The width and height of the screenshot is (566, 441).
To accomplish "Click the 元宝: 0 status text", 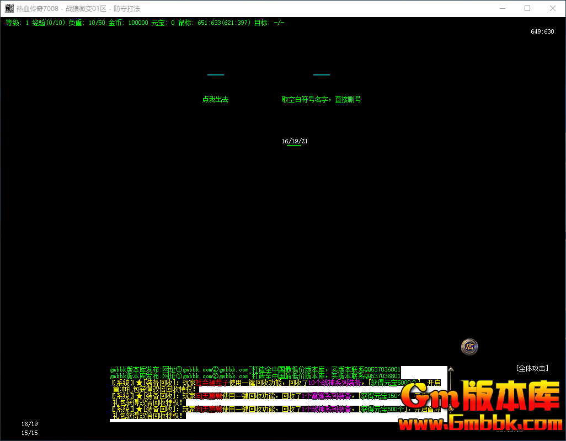I will click(x=163, y=23).
